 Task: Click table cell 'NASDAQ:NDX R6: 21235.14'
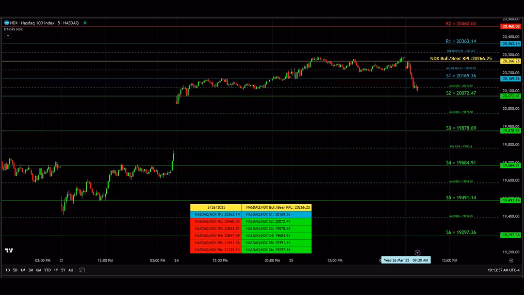(216, 249)
